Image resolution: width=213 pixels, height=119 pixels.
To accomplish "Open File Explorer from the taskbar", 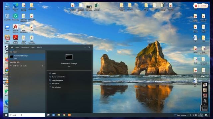I will click(x=59, y=115).
